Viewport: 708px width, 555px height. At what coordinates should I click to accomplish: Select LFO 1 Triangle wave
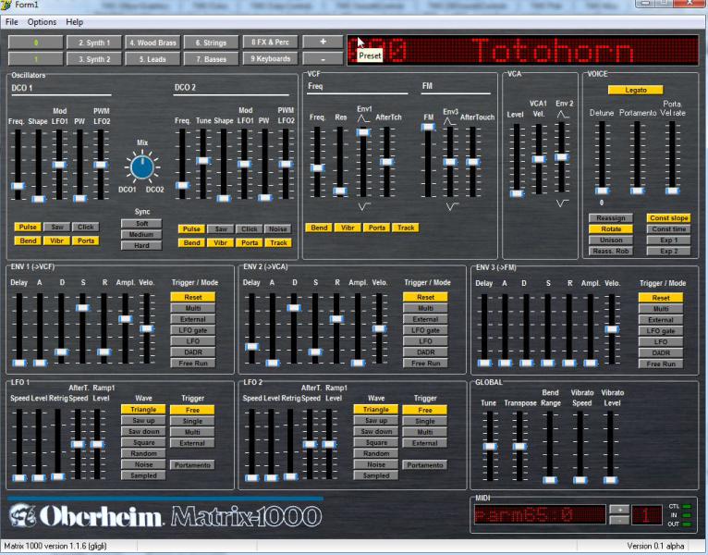coord(143,410)
